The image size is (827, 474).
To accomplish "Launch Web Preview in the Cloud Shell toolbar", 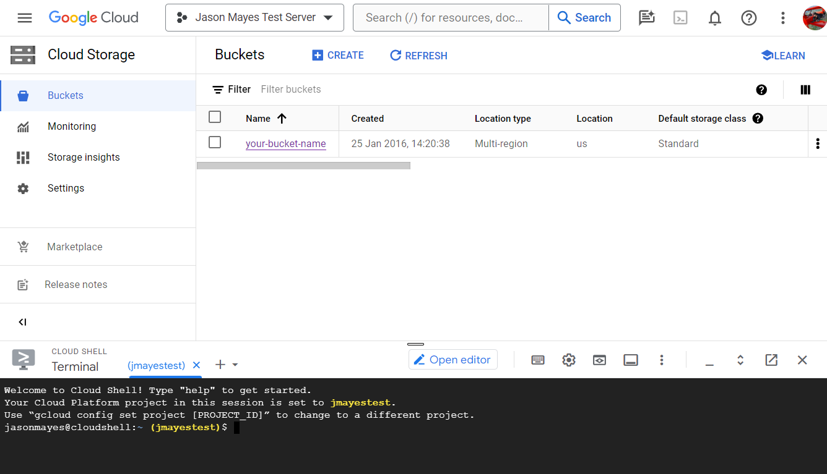I will (599, 360).
